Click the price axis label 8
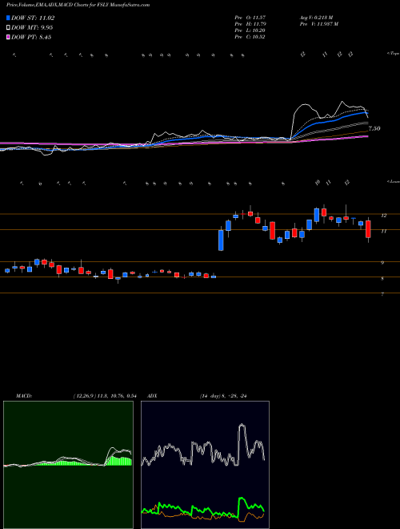 [382, 279]
